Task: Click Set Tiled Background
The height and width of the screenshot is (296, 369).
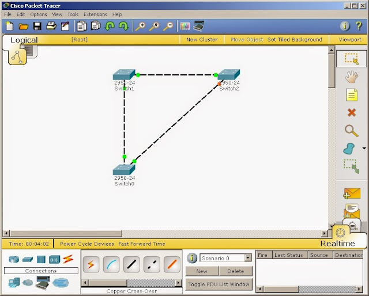Action: [x=295, y=40]
